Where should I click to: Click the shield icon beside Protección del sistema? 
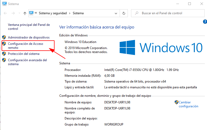click(4, 54)
